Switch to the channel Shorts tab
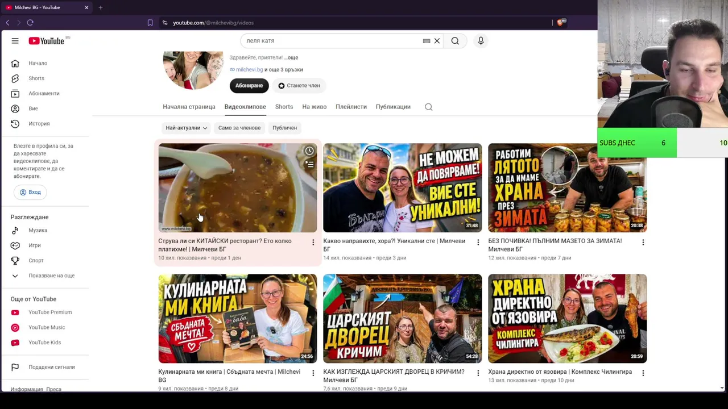Screen dimensions: 728x409 tap(284, 107)
